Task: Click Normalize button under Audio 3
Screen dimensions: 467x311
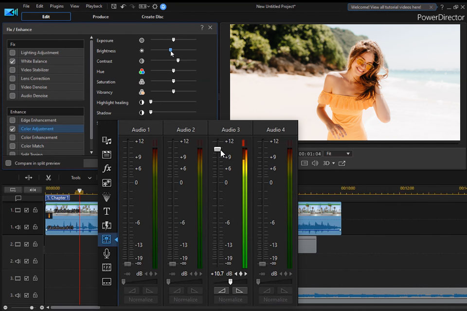Action: (x=230, y=300)
